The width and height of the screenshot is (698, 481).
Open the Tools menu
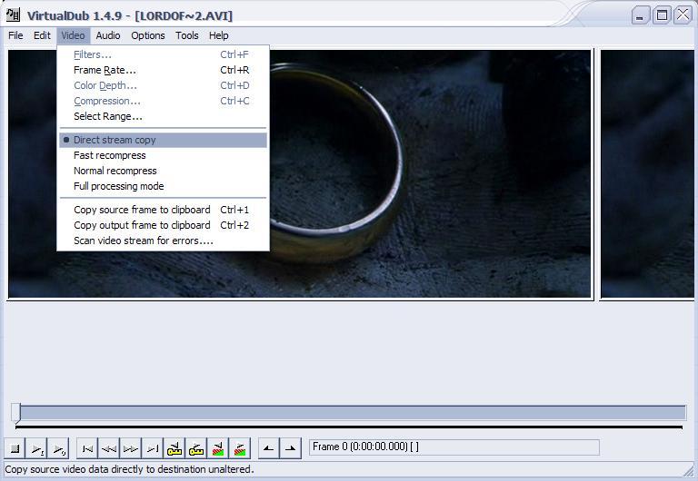pyautogui.click(x=187, y=35)
